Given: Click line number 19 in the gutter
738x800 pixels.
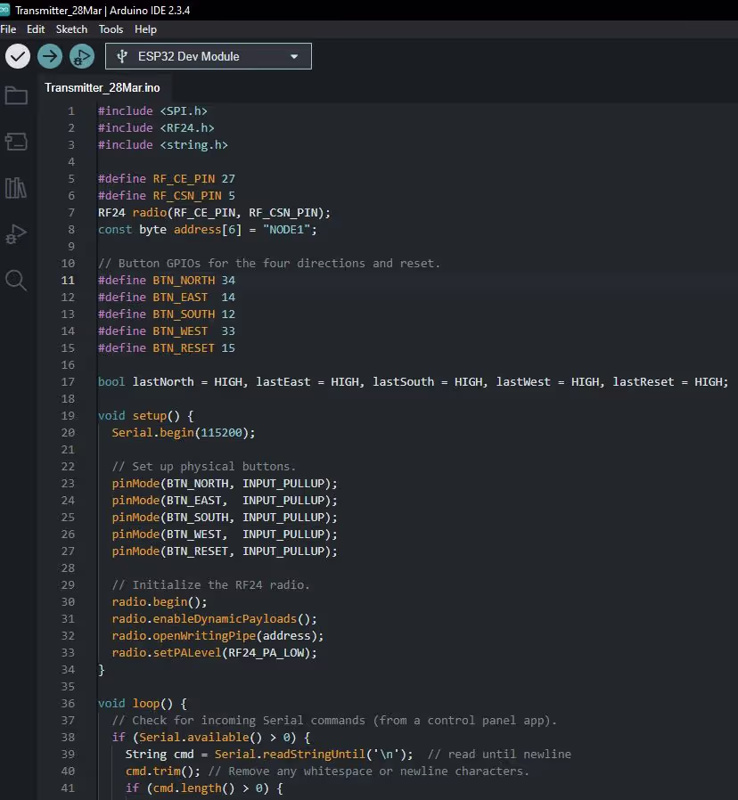Looking at the screenshot, I should (68, 416).
